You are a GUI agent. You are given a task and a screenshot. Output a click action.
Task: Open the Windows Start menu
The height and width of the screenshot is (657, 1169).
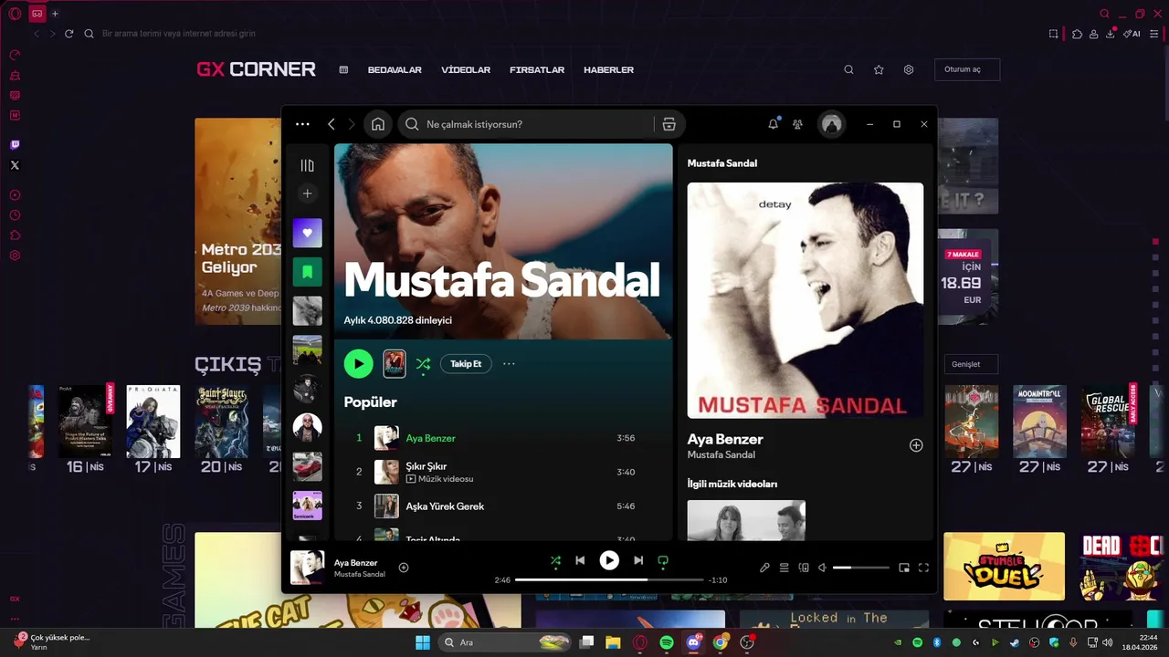[x=423, y=642]
